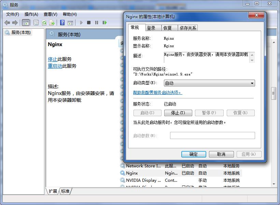Toggle the show/hide console tree icon

coord(26,23)
